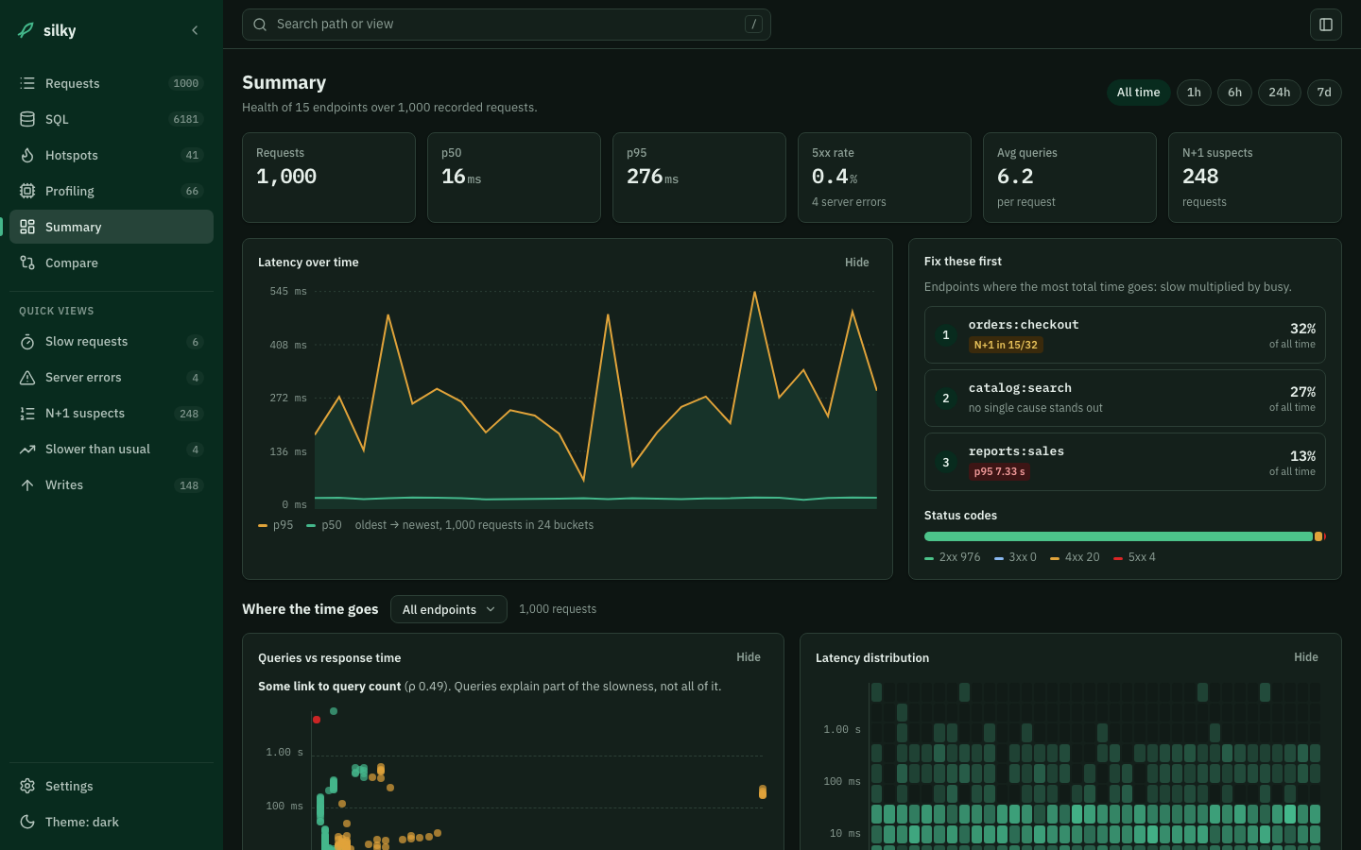Screen dimensions: 1361x850
Task: Click the Summary grid icon
Action: [x=27, y=227]
